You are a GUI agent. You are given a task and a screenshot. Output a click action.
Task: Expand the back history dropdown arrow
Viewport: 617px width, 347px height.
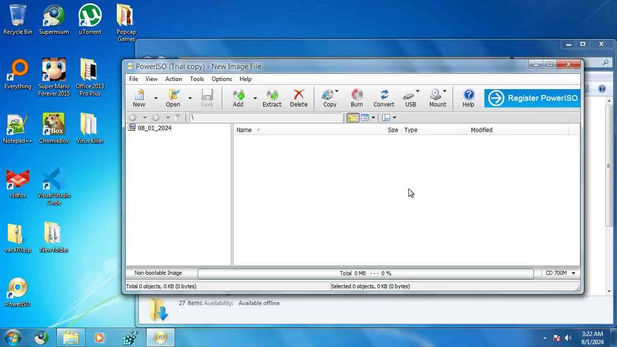pyautogui.click(x=145, y=118)
